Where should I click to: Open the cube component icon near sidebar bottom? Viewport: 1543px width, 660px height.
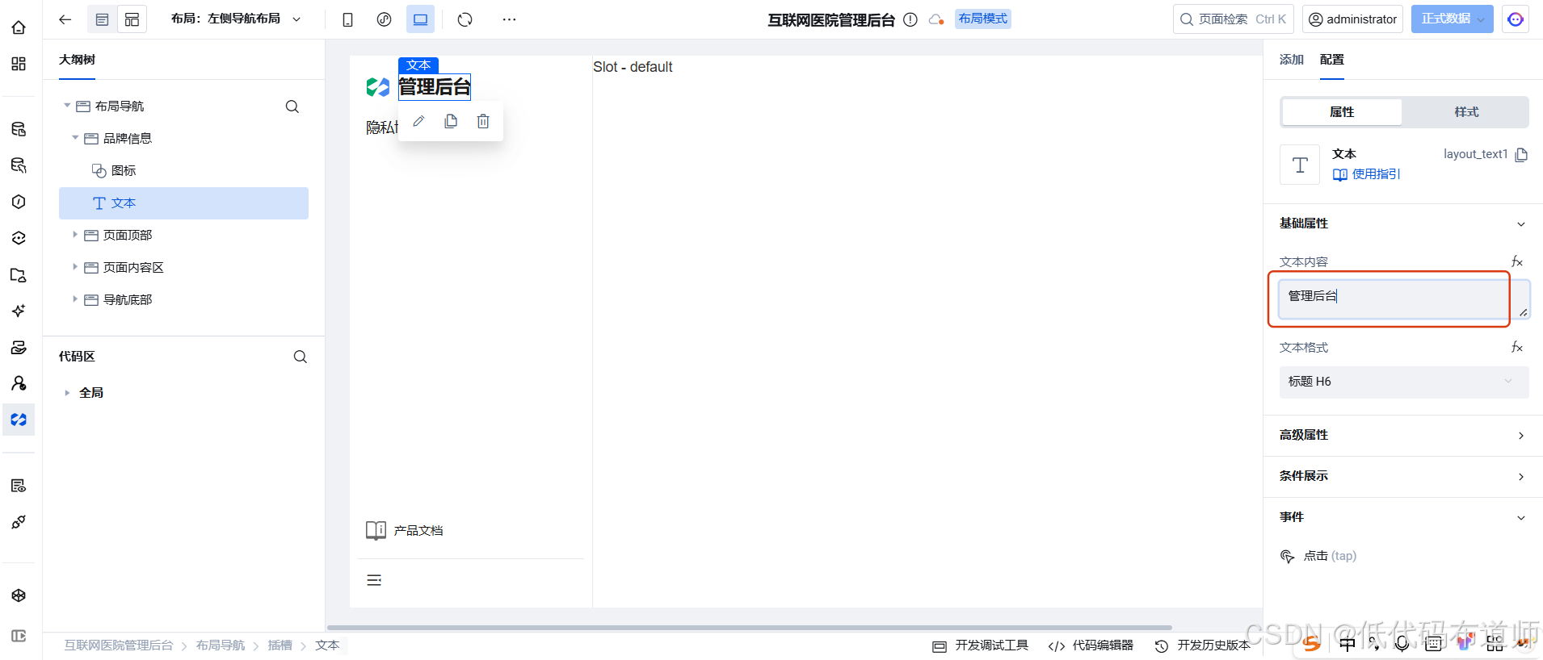pos(19,595)
